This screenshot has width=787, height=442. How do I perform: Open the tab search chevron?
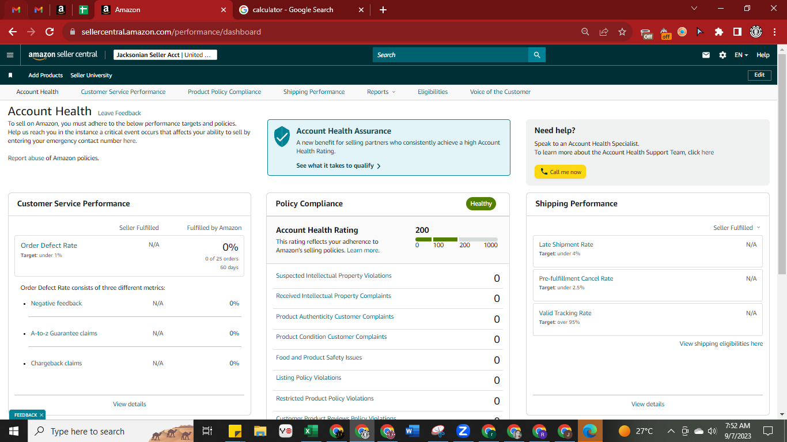[694, 9]
